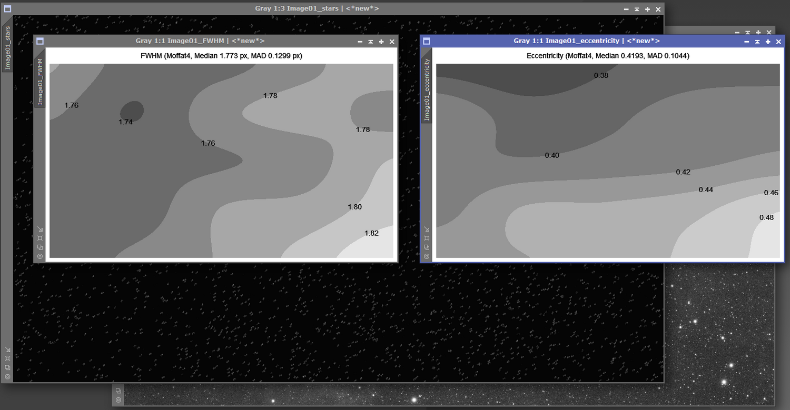Click the duplicate-view icon on the Image01_stars window
Screen dimensions: 790x410
[x=7, y=366]
